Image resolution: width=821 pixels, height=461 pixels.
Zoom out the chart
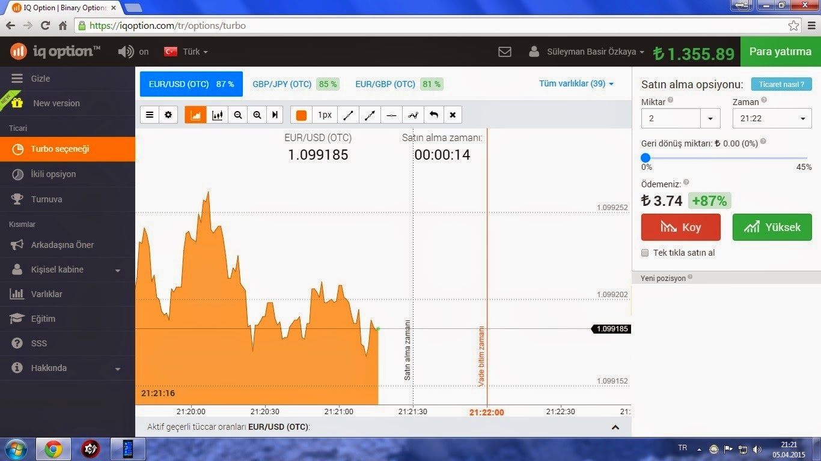coord(238,115)
